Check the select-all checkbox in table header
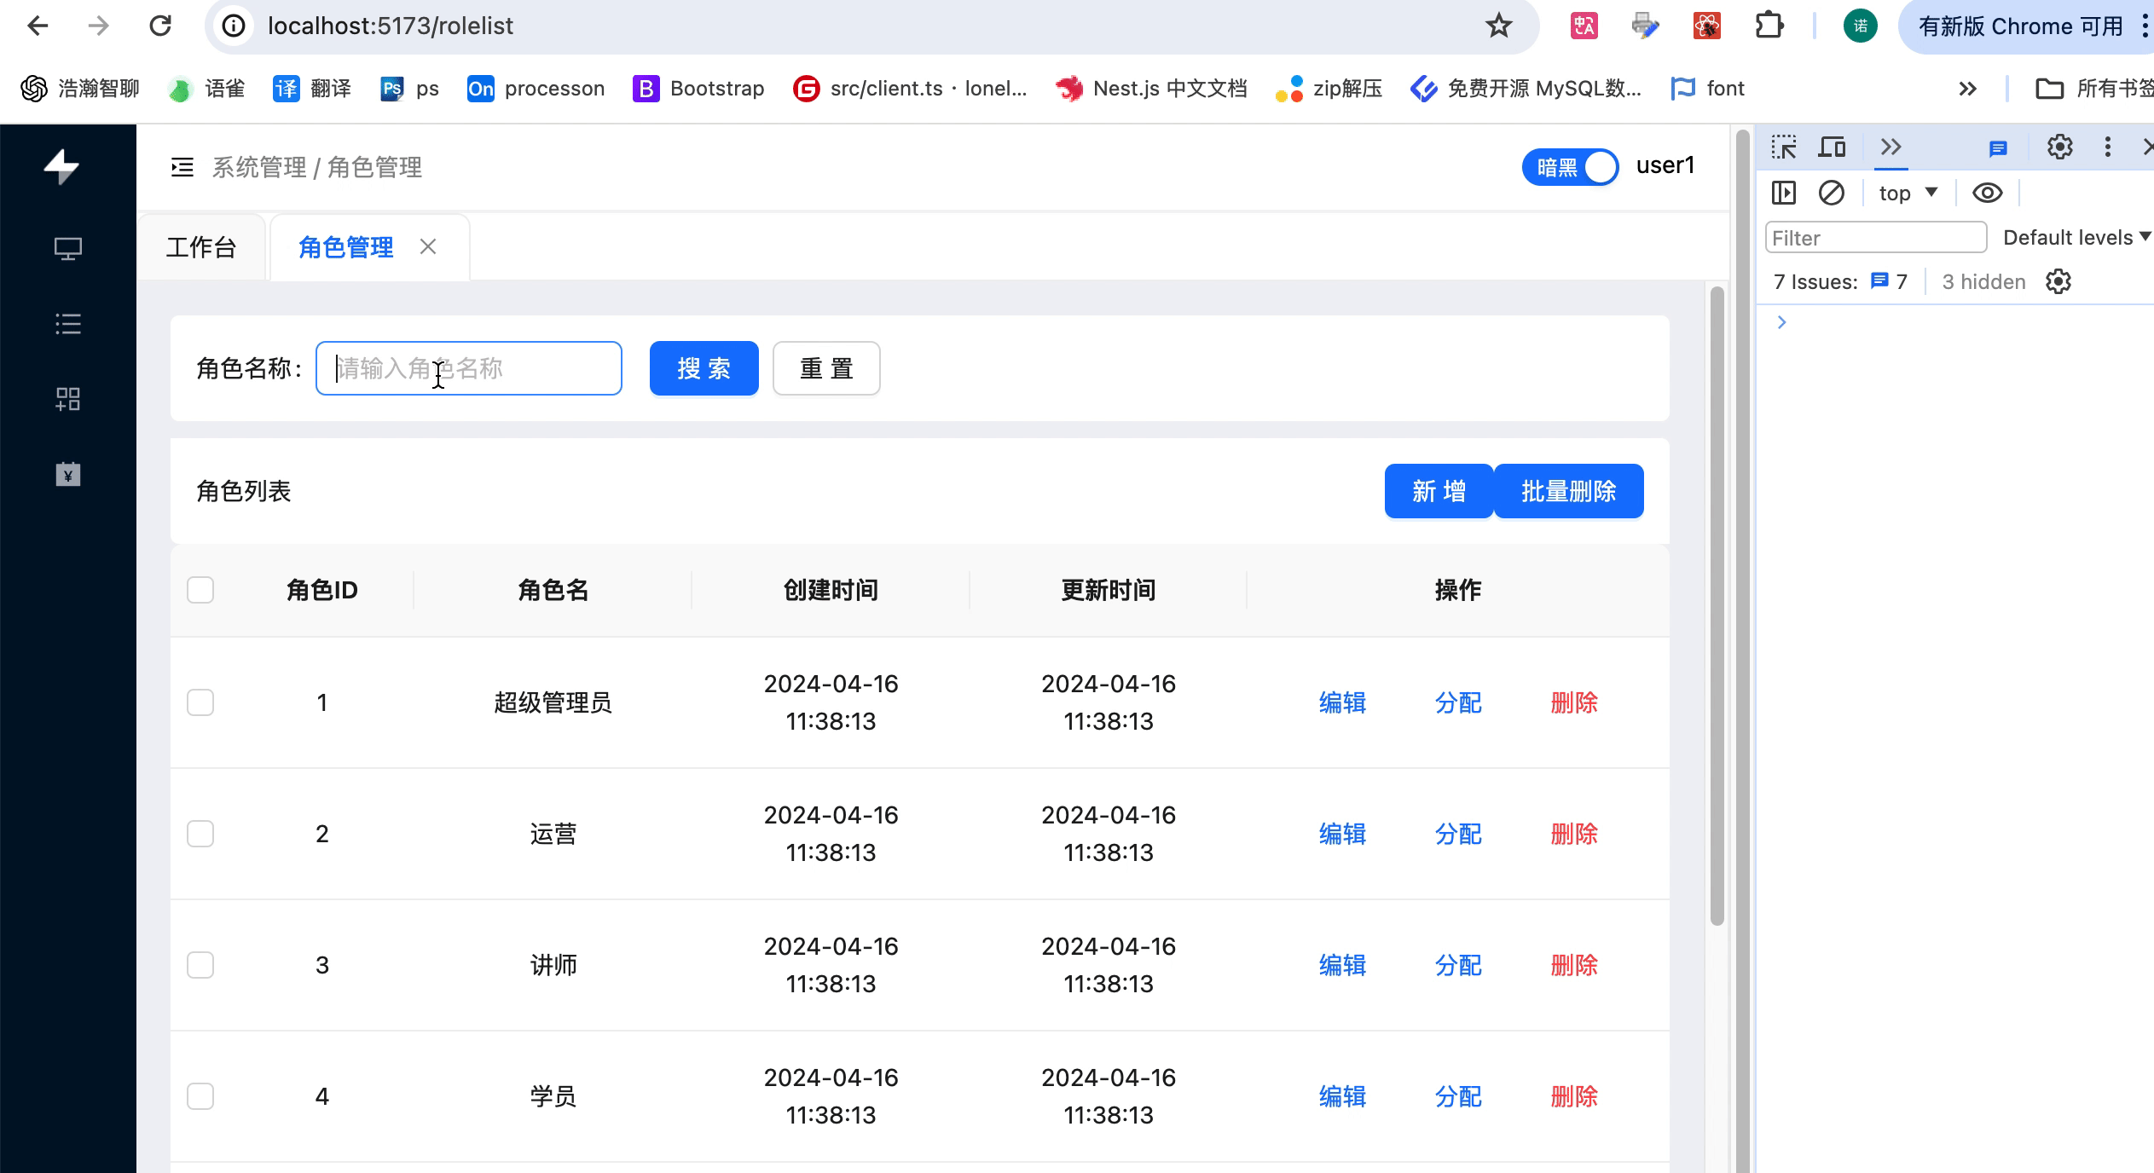Screen dimensions: 2154x1173 point(200,590)
